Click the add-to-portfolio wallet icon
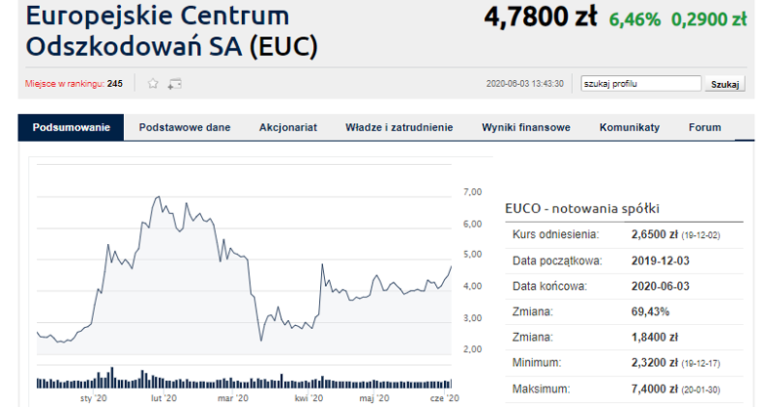This screenshot has height=407, width=767. (x=175, y=84)
